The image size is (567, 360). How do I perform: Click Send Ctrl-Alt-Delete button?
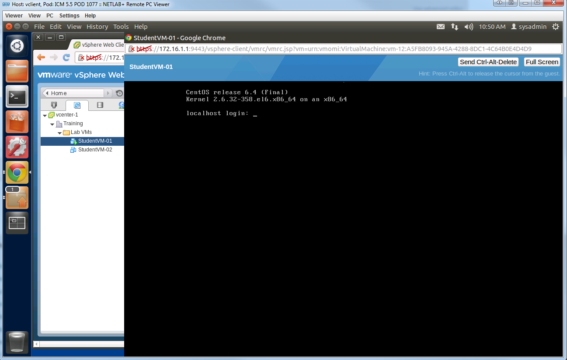(488, 62)
